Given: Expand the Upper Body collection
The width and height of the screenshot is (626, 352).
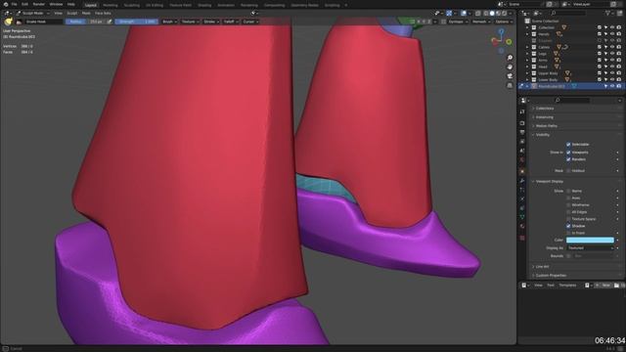Looking at the screenshot, I should 527,73.
